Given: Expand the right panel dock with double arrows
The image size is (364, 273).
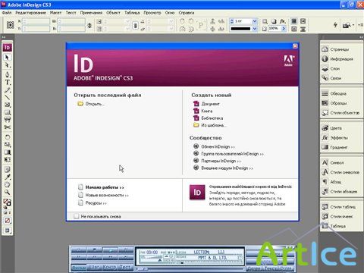Looking at the screenshot, I should [x=361, y=37].
